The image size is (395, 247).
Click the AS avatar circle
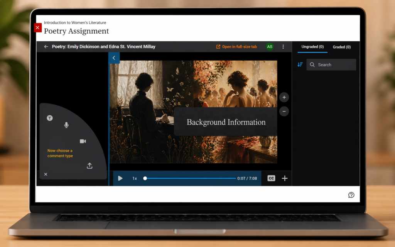[270, 46]
